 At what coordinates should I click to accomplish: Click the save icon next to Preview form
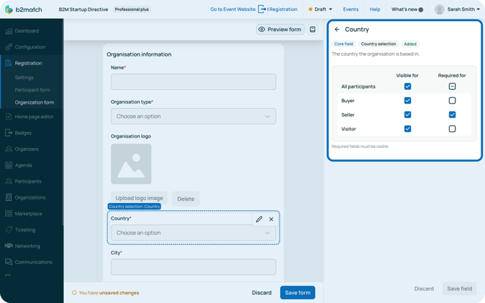tap(313, 30)
